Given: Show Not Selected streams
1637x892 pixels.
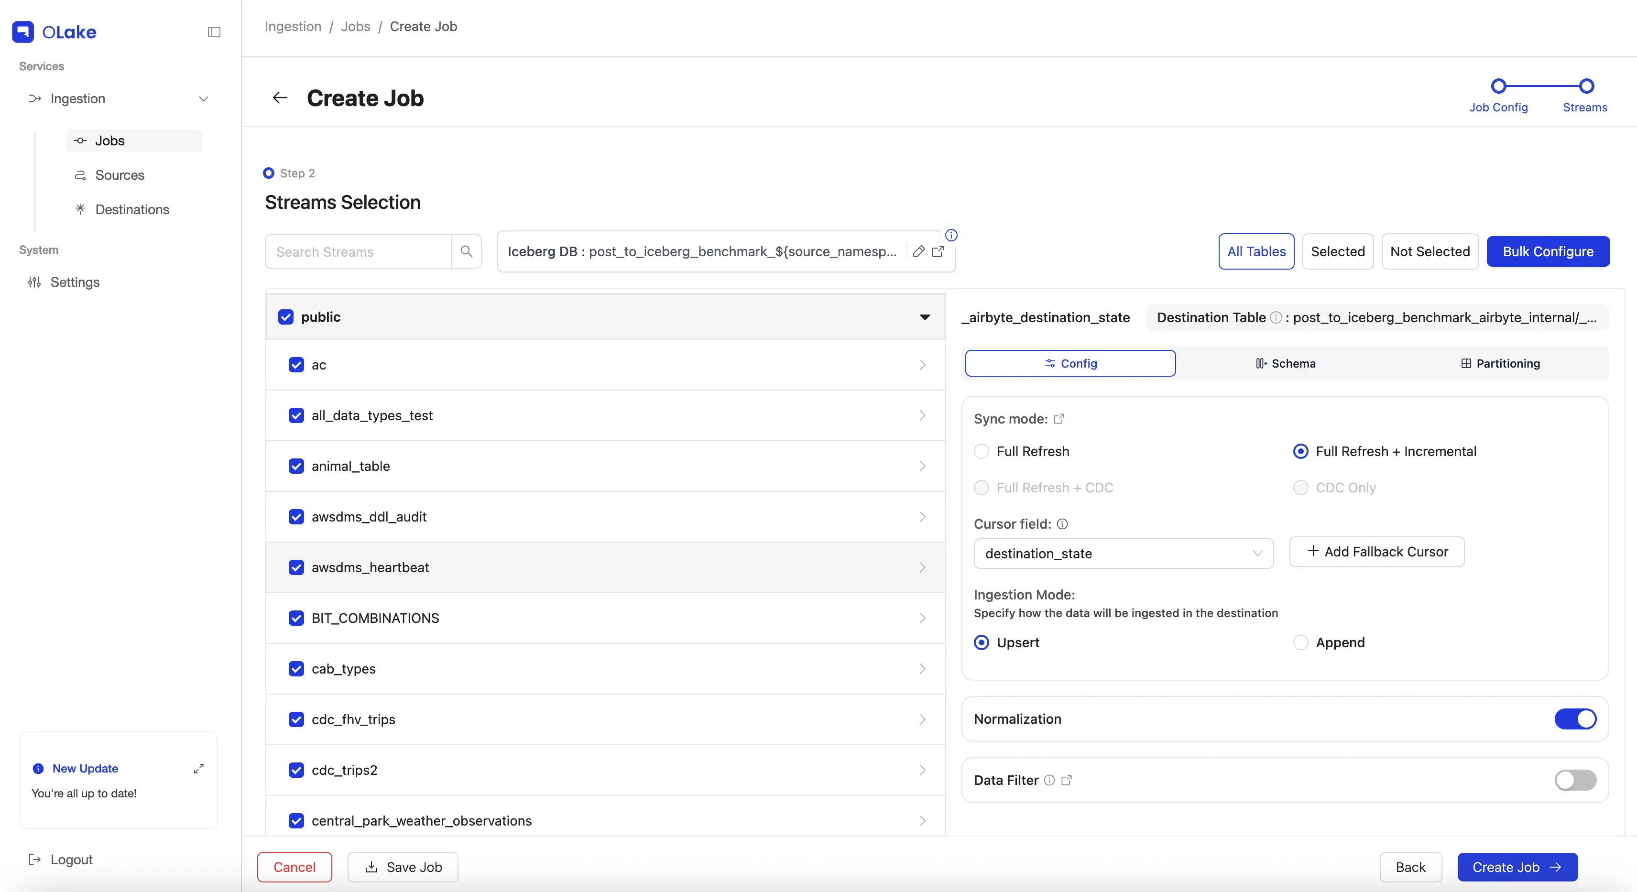Looking at the screenshot, I should pos(1430,251).
